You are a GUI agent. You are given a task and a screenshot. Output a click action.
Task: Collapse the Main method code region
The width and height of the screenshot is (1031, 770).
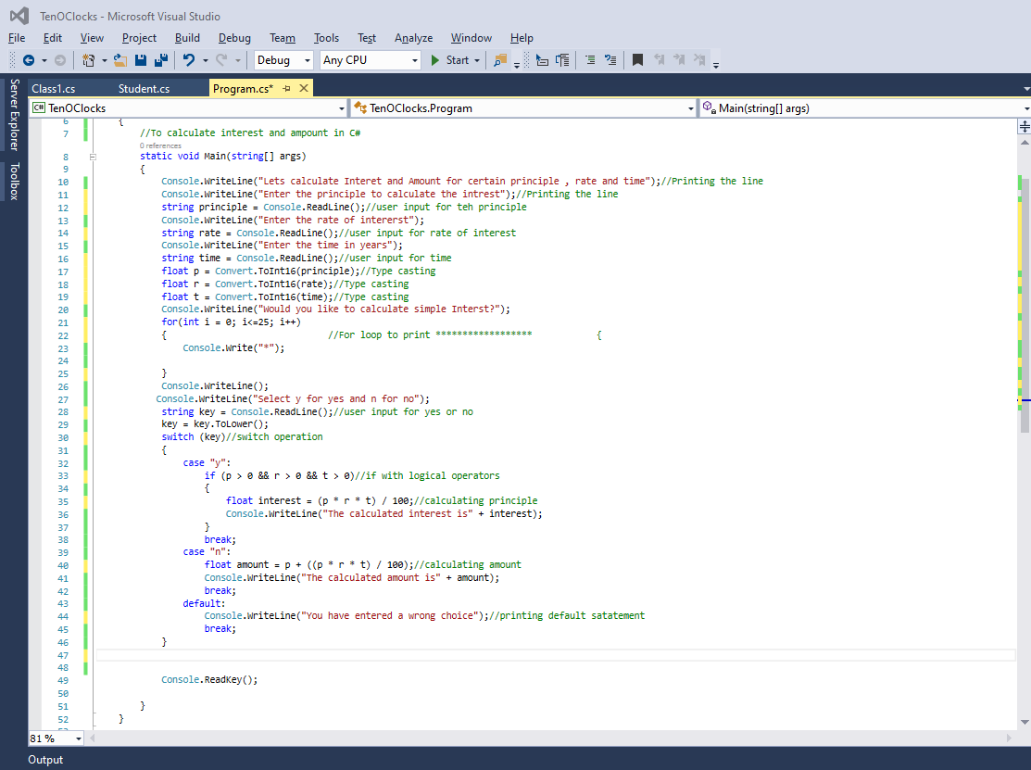point(93,155)
